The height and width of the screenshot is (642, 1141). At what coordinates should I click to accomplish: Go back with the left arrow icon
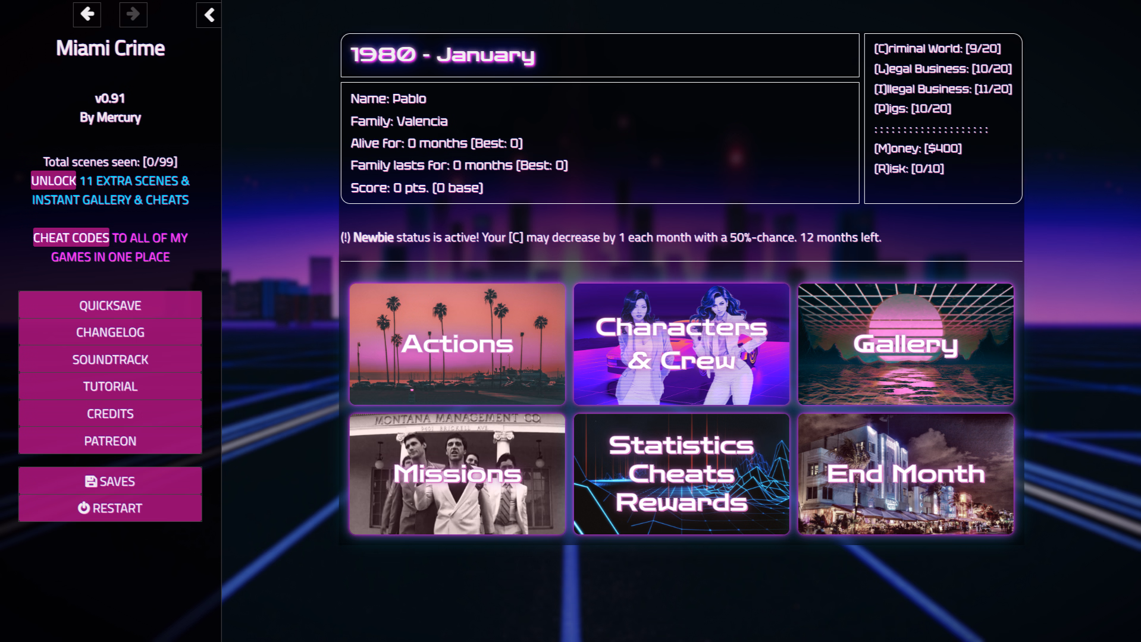(87, 14)
